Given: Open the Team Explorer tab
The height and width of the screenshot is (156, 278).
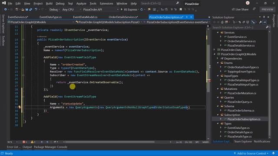Looking at the screenshot, I should tap(243, 141).
